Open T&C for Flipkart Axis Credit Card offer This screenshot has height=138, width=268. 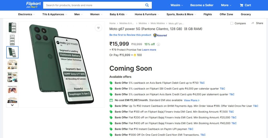[232, 94]
